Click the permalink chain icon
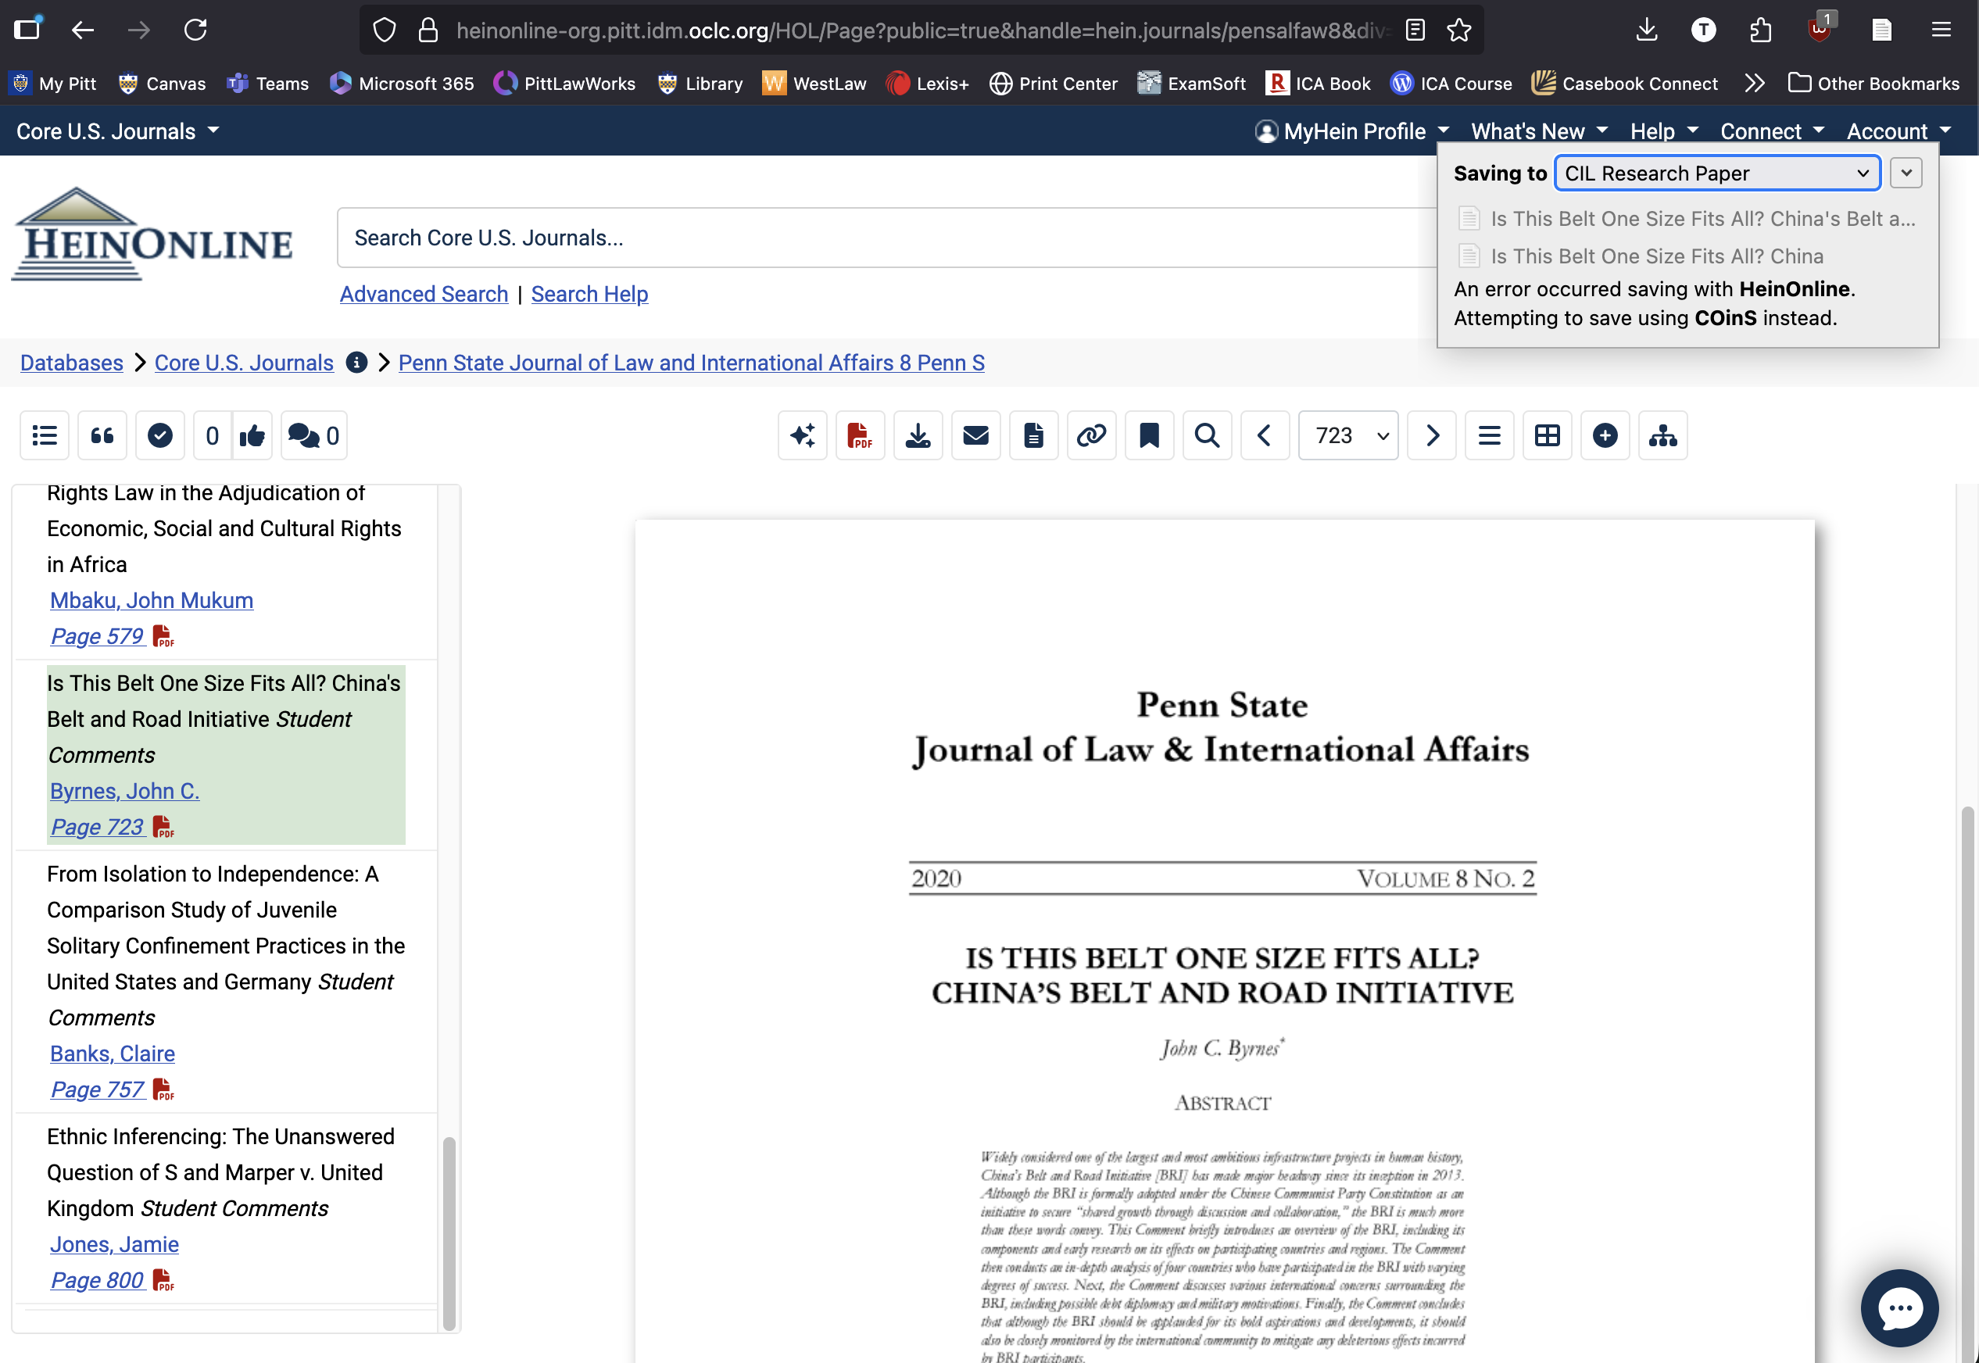1979x1363 pixels. pyautogui.click(x=1090, y=435)
